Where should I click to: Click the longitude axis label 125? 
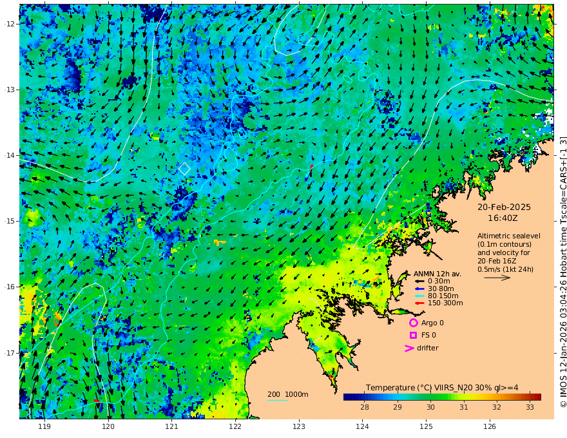coord(427,426)
